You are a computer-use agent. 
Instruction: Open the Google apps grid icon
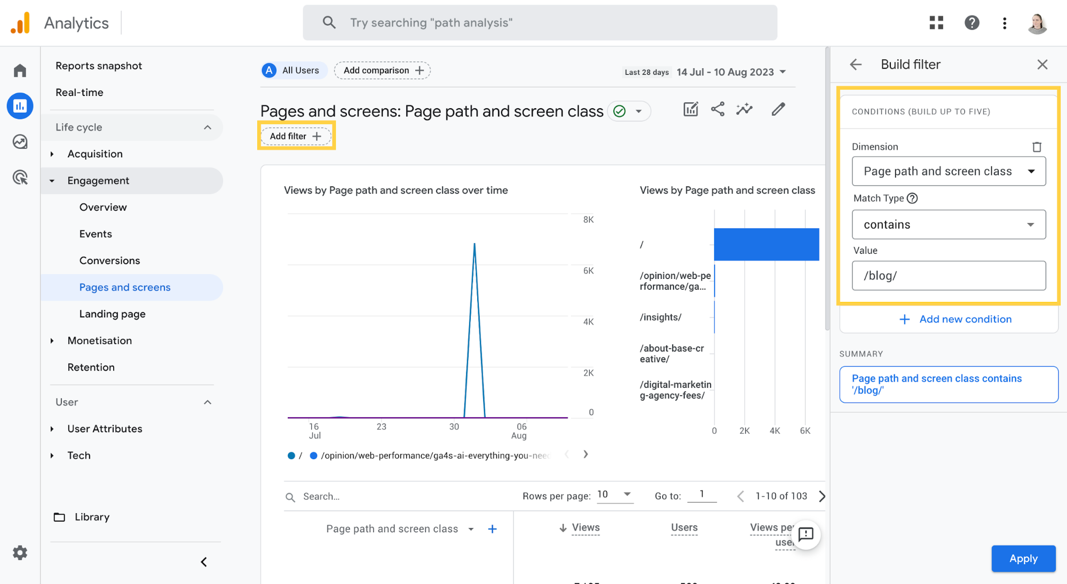click(936, 22)
